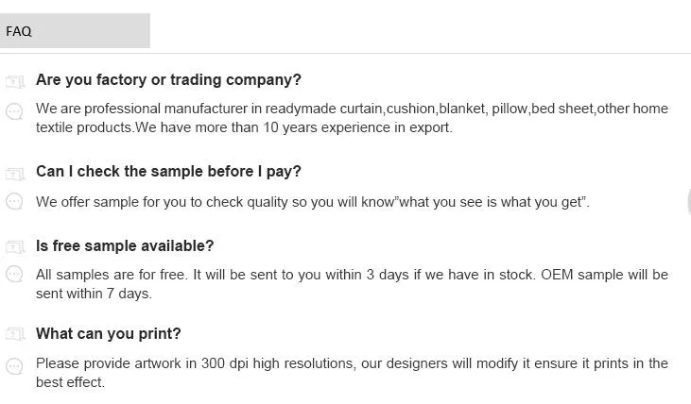Click question icon beside 'Are you factory or trading company?'

tap(14, 81)
